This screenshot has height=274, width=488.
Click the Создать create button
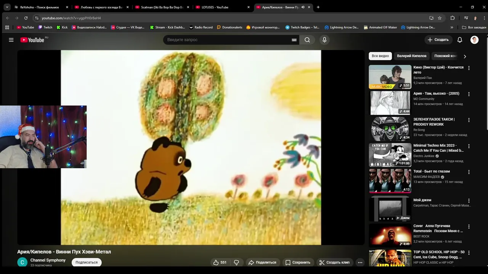point(438,40)
